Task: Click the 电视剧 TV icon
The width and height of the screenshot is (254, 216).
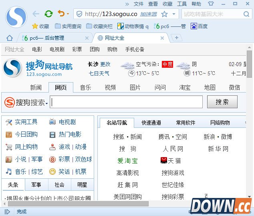Action: point(52,121)
